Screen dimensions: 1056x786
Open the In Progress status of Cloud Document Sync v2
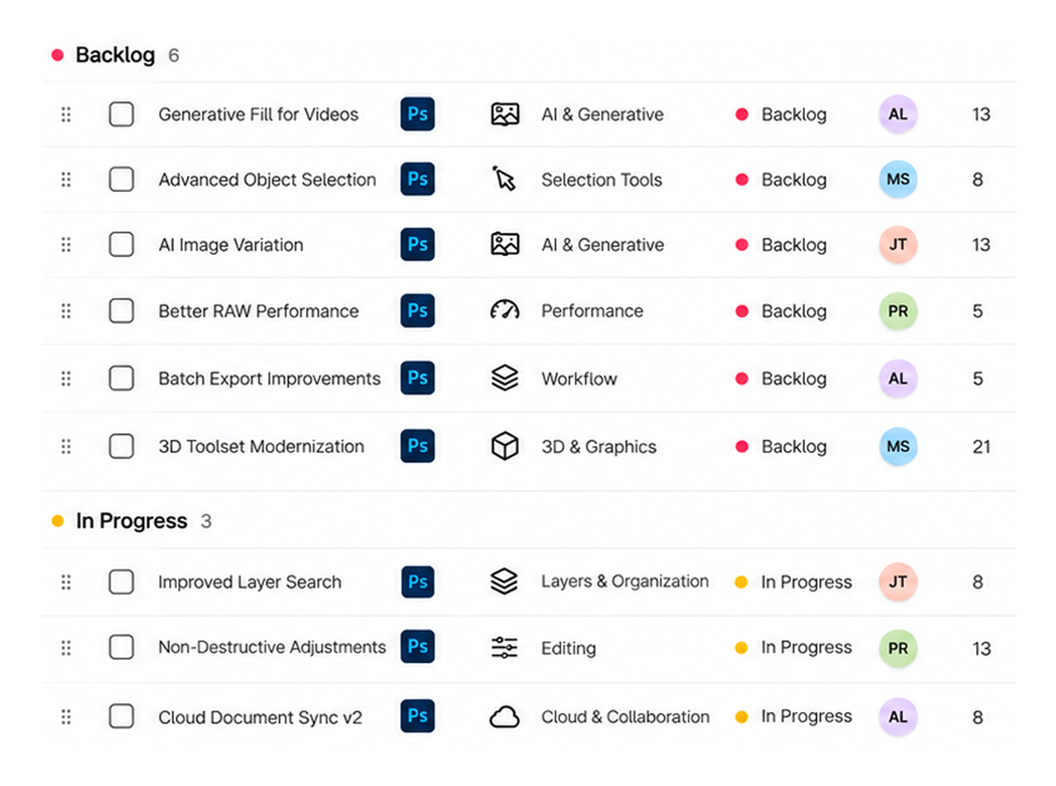(794, 716)
